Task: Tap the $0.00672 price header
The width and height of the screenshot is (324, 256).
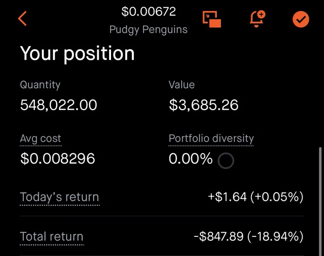Action: 149,11
